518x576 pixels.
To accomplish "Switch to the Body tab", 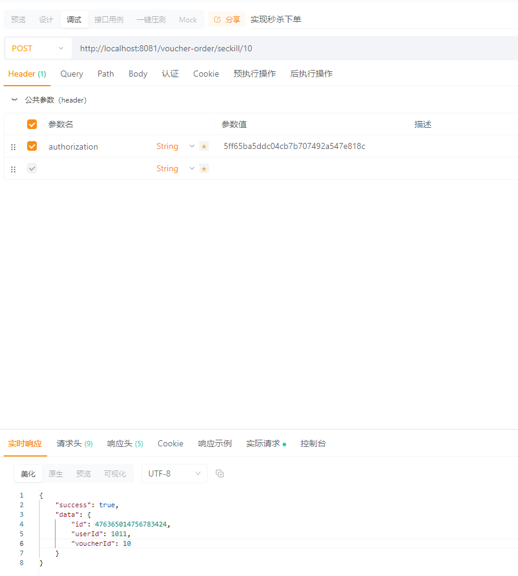I will click(x=138, y=74).
